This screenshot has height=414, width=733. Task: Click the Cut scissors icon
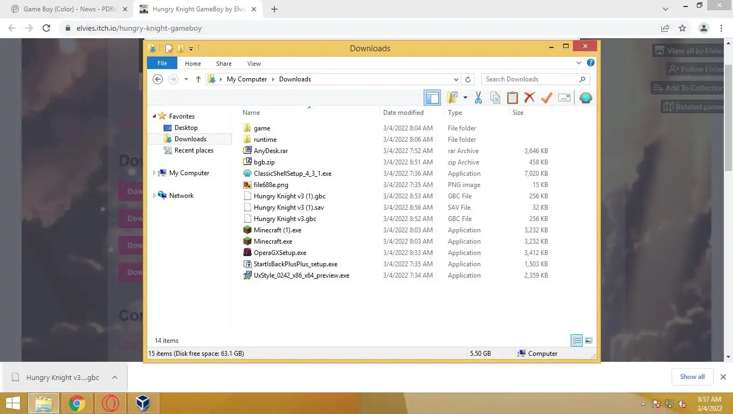tap(478, 98)
